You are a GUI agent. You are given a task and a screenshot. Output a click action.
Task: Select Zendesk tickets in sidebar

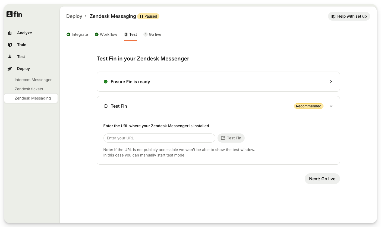click(29, 89)
